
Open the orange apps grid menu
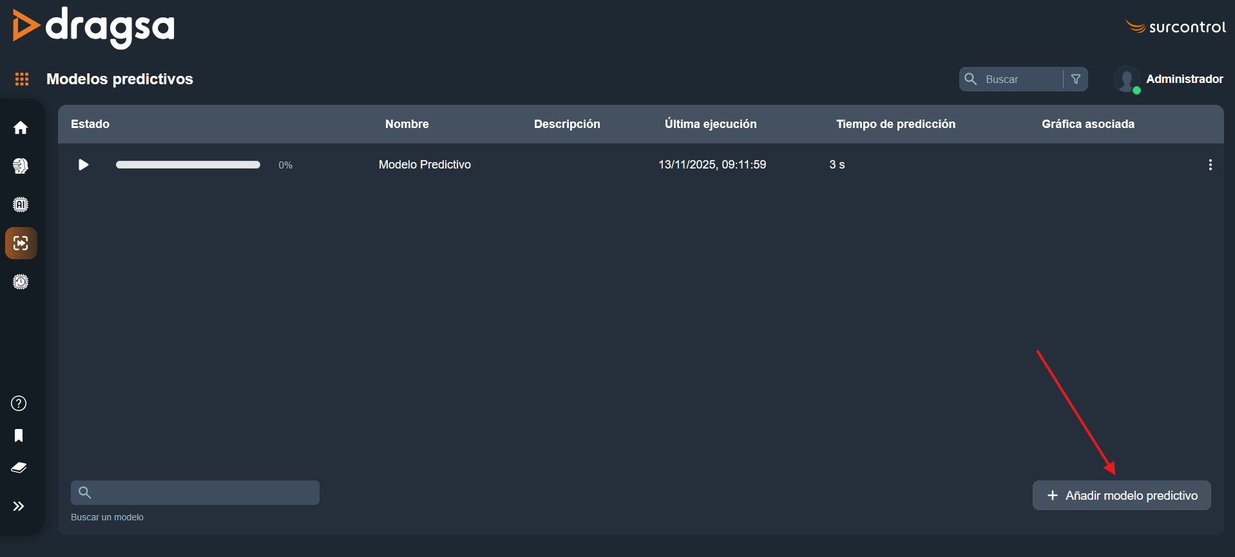coord(22,79)
